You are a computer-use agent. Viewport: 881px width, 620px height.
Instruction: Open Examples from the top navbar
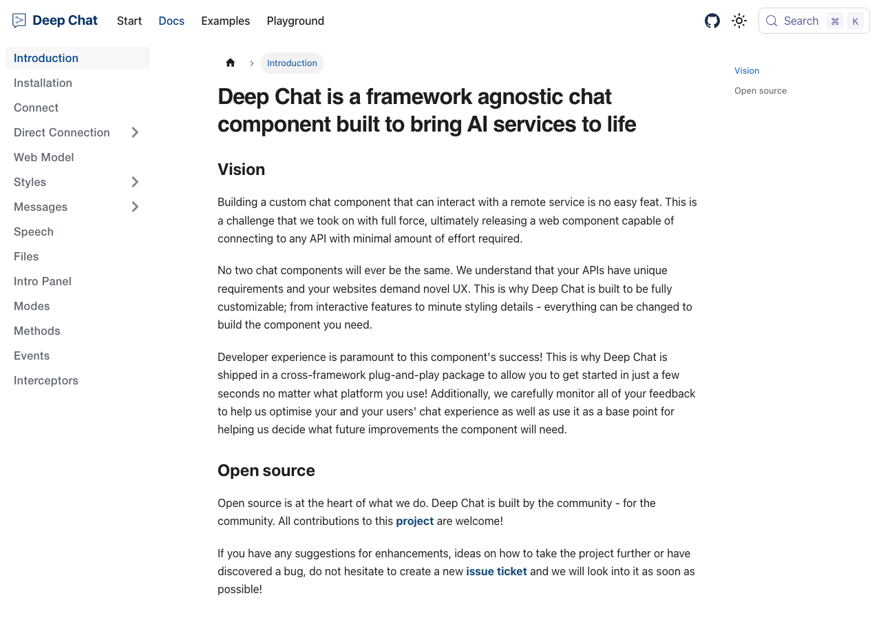tap(226, 21)
